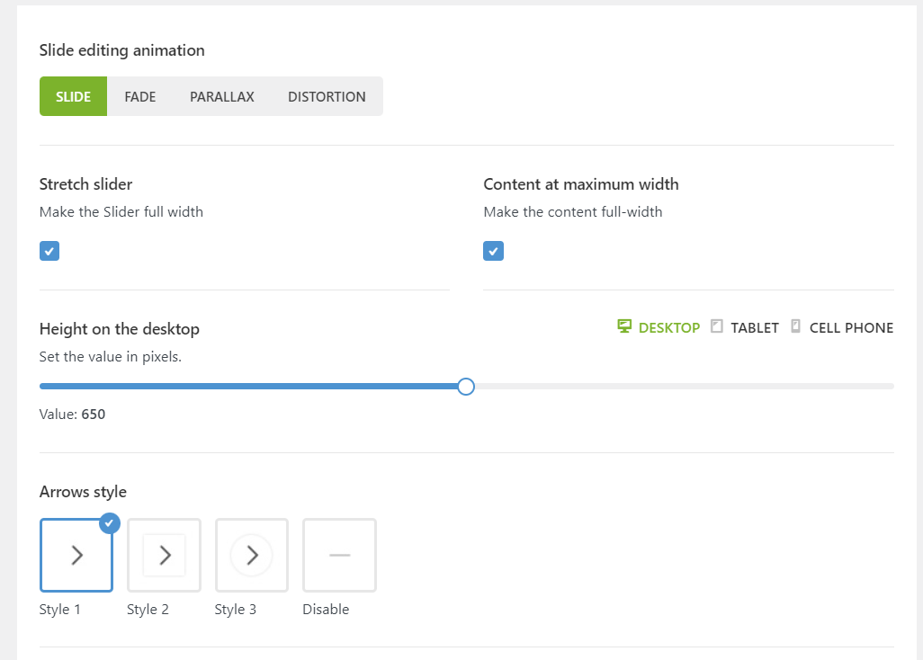
Task: Switch to the TABLET height setting
Action: point(754,328)
